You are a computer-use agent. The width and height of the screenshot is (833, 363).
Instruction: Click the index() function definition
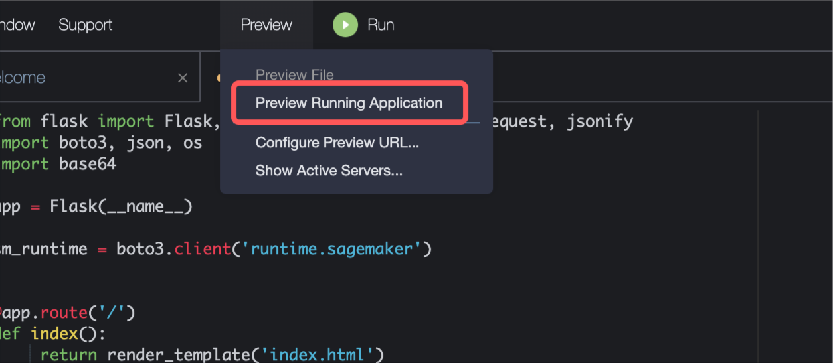(53, 333)
